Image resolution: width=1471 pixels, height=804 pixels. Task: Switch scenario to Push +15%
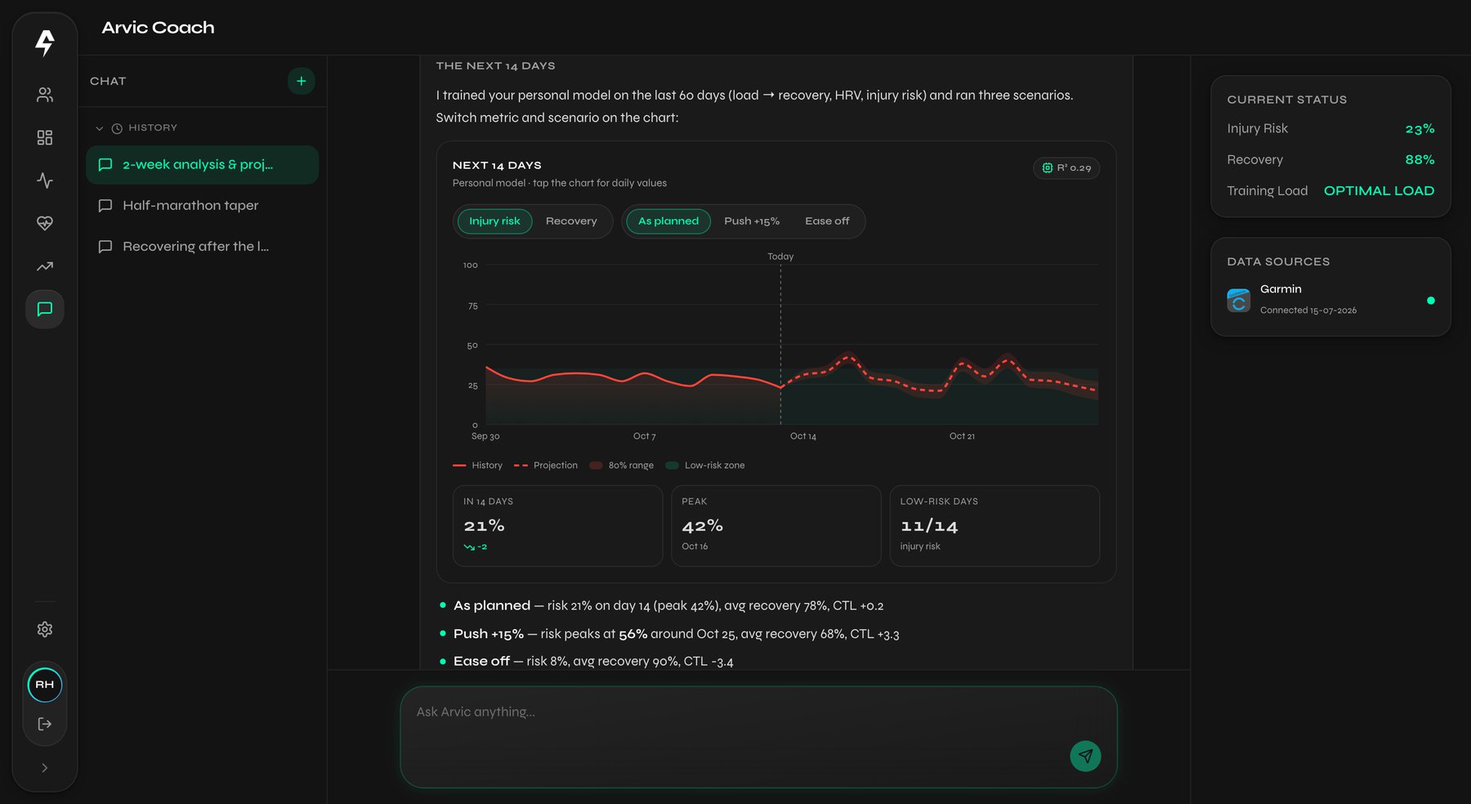click(752, 221)
